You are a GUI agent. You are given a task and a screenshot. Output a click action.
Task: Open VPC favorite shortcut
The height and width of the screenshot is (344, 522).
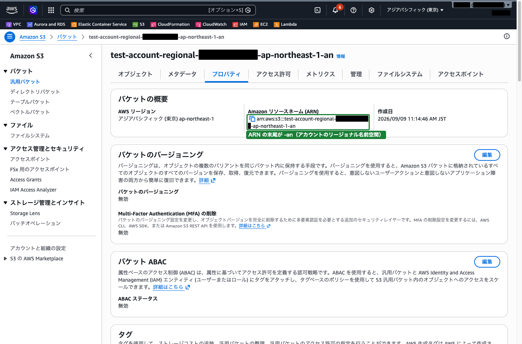pos(14,24)
